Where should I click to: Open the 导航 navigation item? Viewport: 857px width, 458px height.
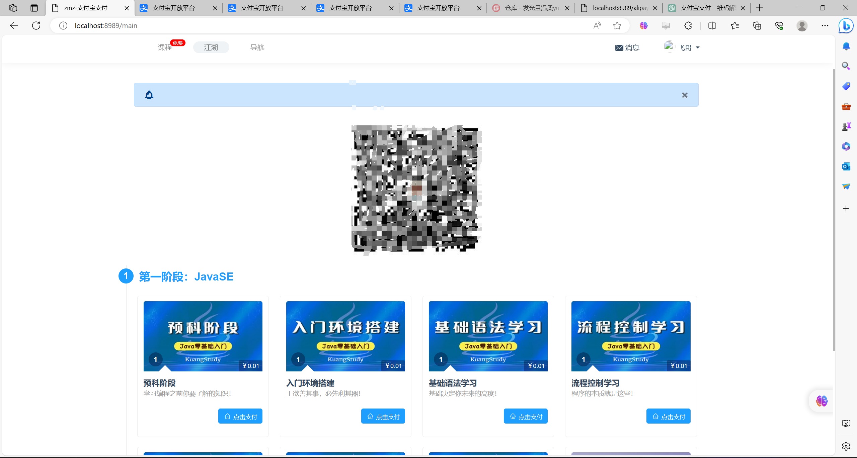point(257,47)
